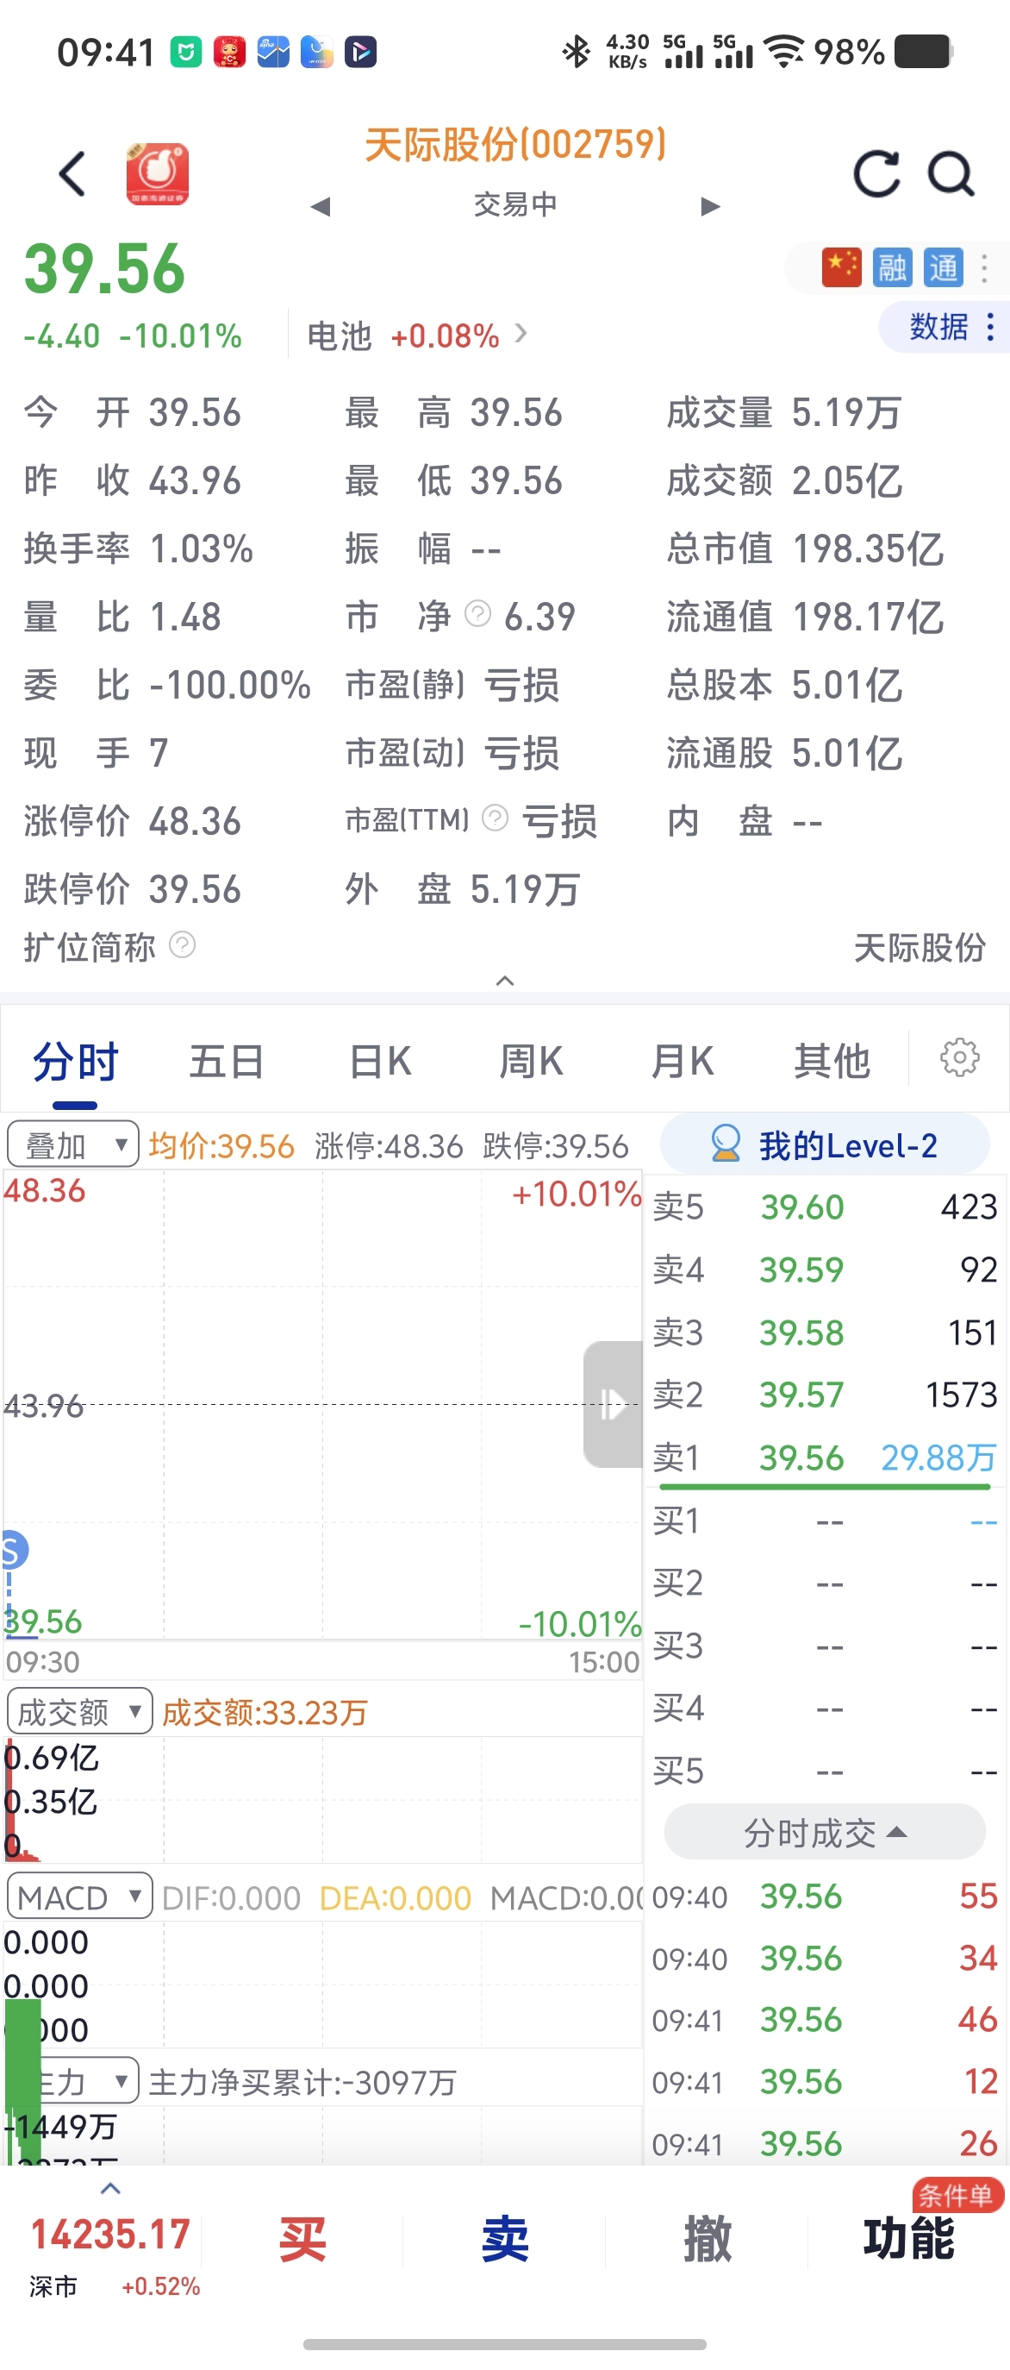The height and width of the screenshot is (2370, 1010).
Task: Open 深市 index 14235.17 quote
Action: coord(110,2254)
